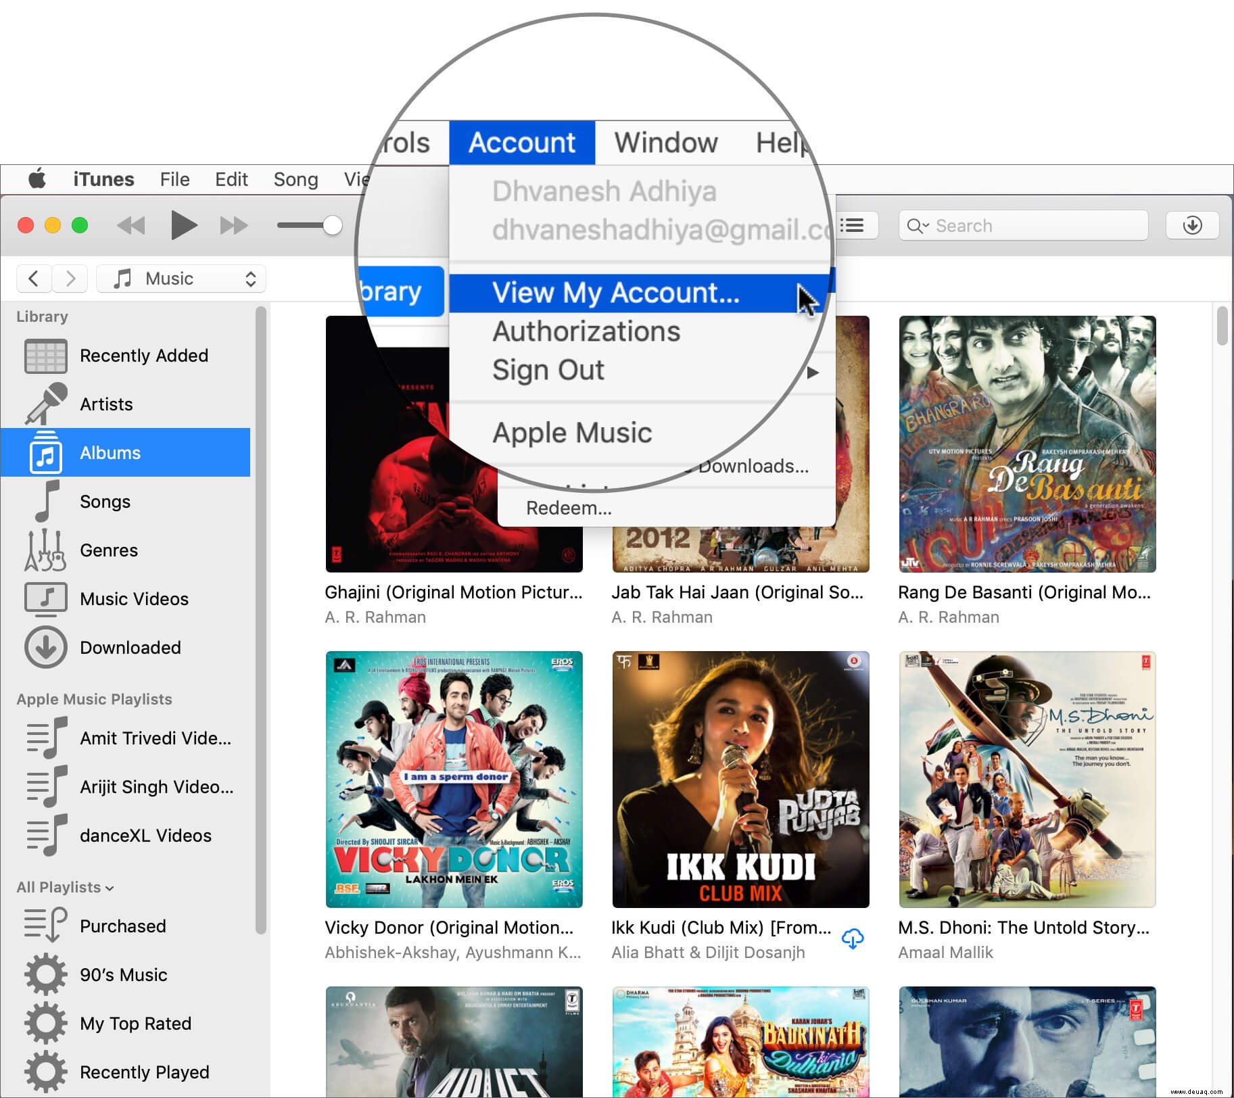Open the iTunes menu
The width and height of the screenshot is (1234, 1098).
pyautogui.click(x=103, y=179)
